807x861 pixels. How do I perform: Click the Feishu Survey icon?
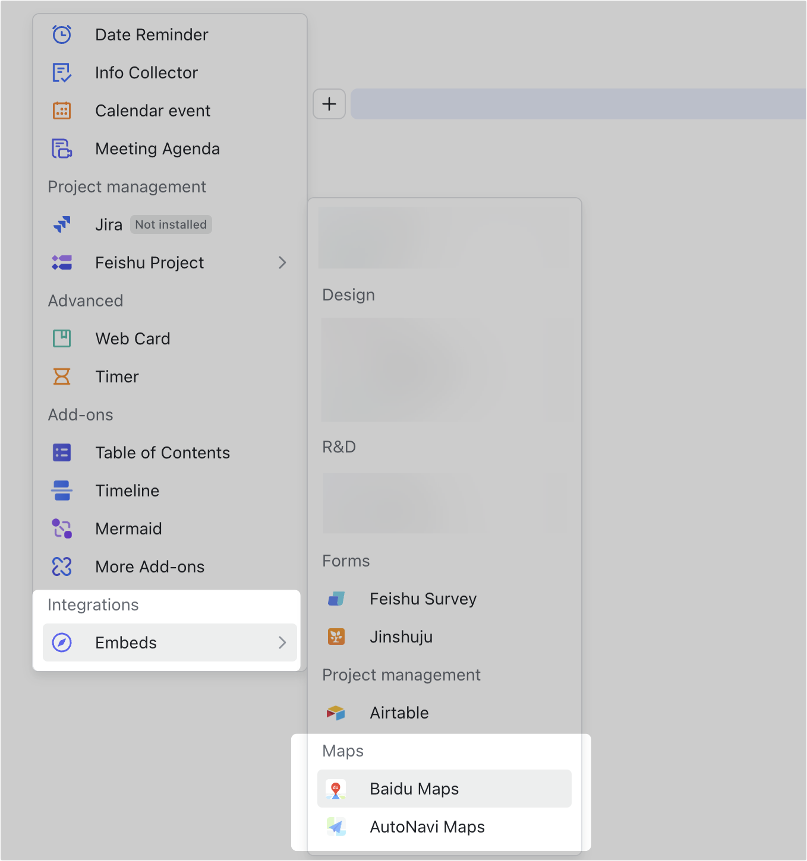pyautogui.click(x=336, y=599)
